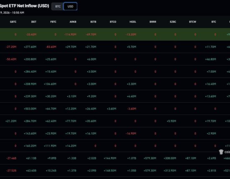
Task: Select the EZBC column header
Action: (x=173, y=22)
